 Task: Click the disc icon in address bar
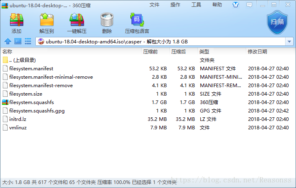click(x=41, y=41)
